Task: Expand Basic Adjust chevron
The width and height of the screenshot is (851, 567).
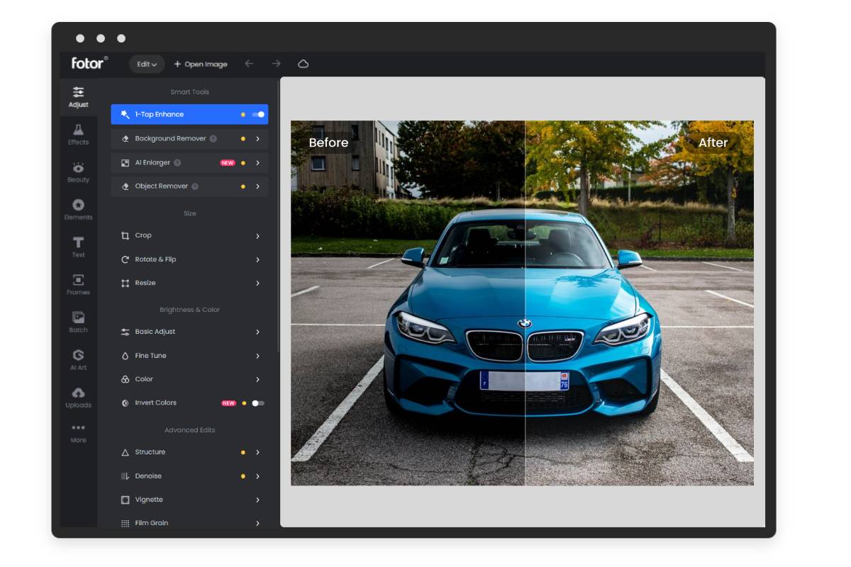Action: click(257, 332)
